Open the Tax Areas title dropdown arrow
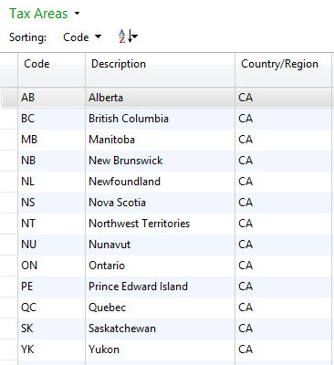This screenshot has height=365, width=334. (77, 14)
